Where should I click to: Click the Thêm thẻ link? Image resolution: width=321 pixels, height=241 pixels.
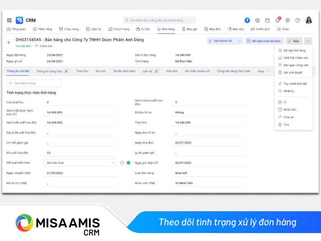[x=44, y=46]
